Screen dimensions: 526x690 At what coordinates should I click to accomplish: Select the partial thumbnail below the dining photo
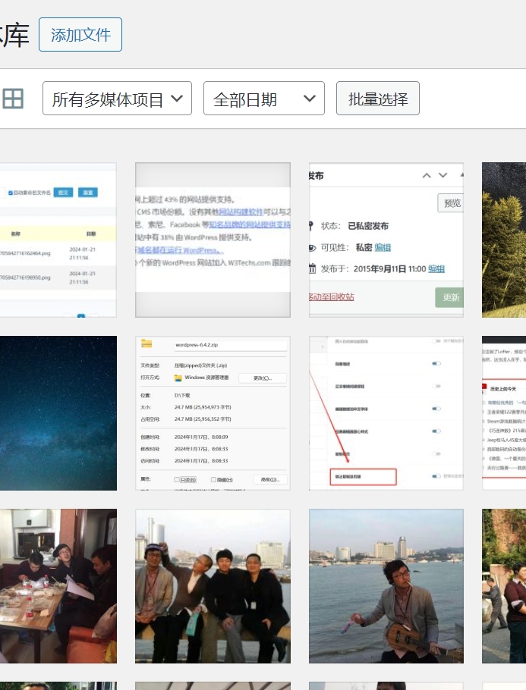pyautogui.click(x=58, y=685)
